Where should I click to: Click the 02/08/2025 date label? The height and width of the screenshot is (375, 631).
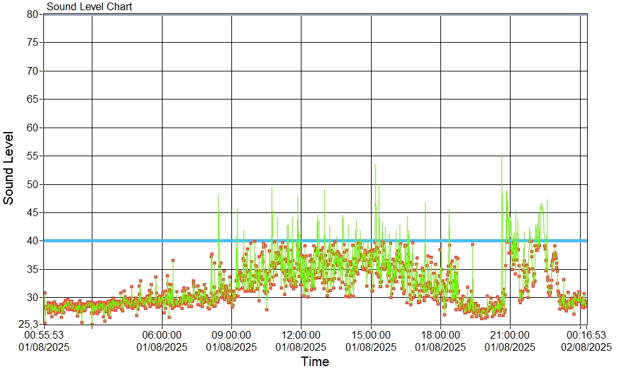(x=586, y=347)
